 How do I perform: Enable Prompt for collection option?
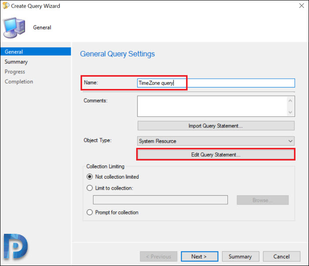tap(90, 212)
